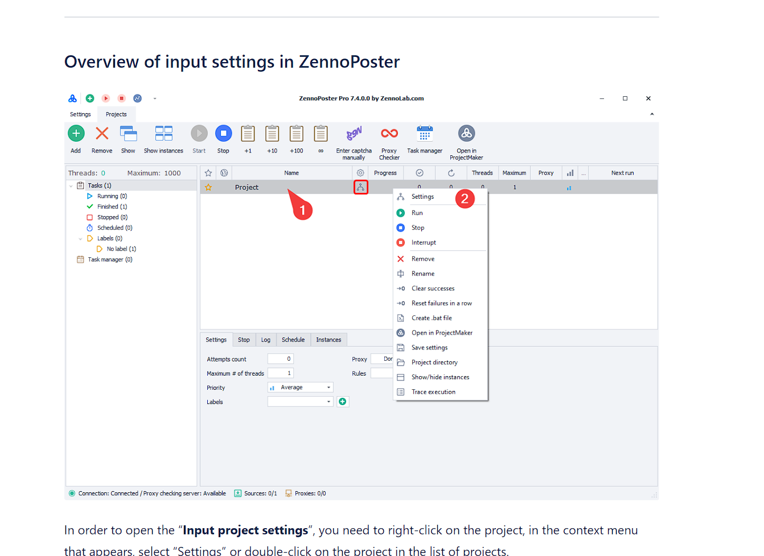
Task: Choose Save settings in the context menu
Action: tap(441, 348)
